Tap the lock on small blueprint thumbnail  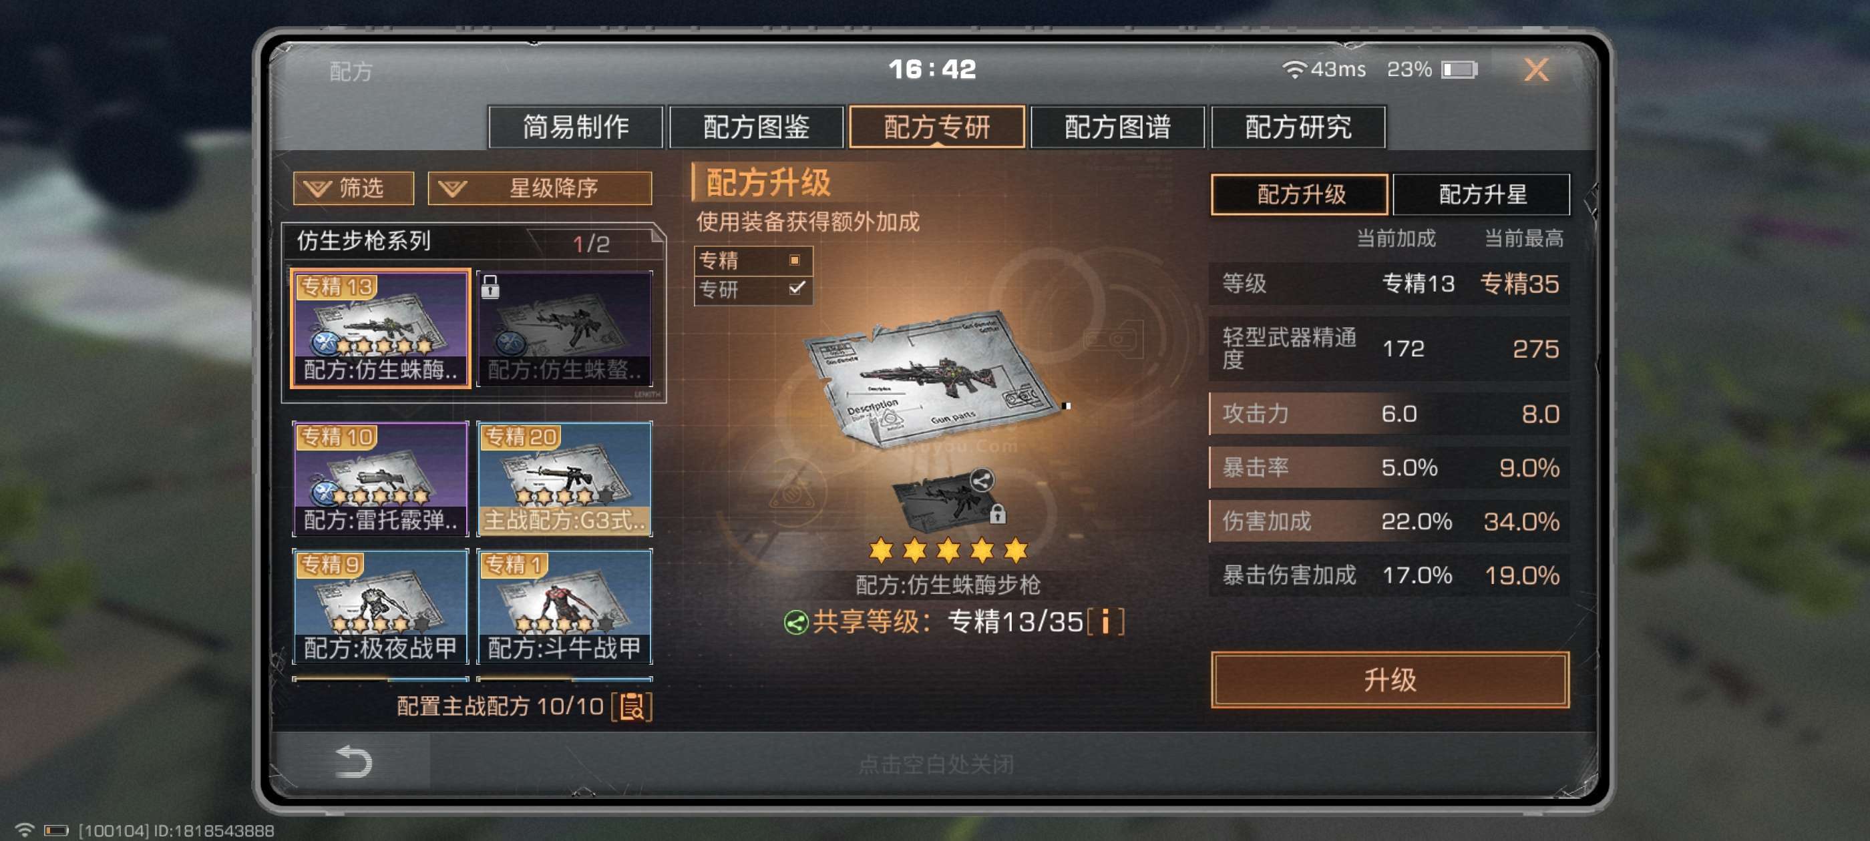[x=997, y=514]
